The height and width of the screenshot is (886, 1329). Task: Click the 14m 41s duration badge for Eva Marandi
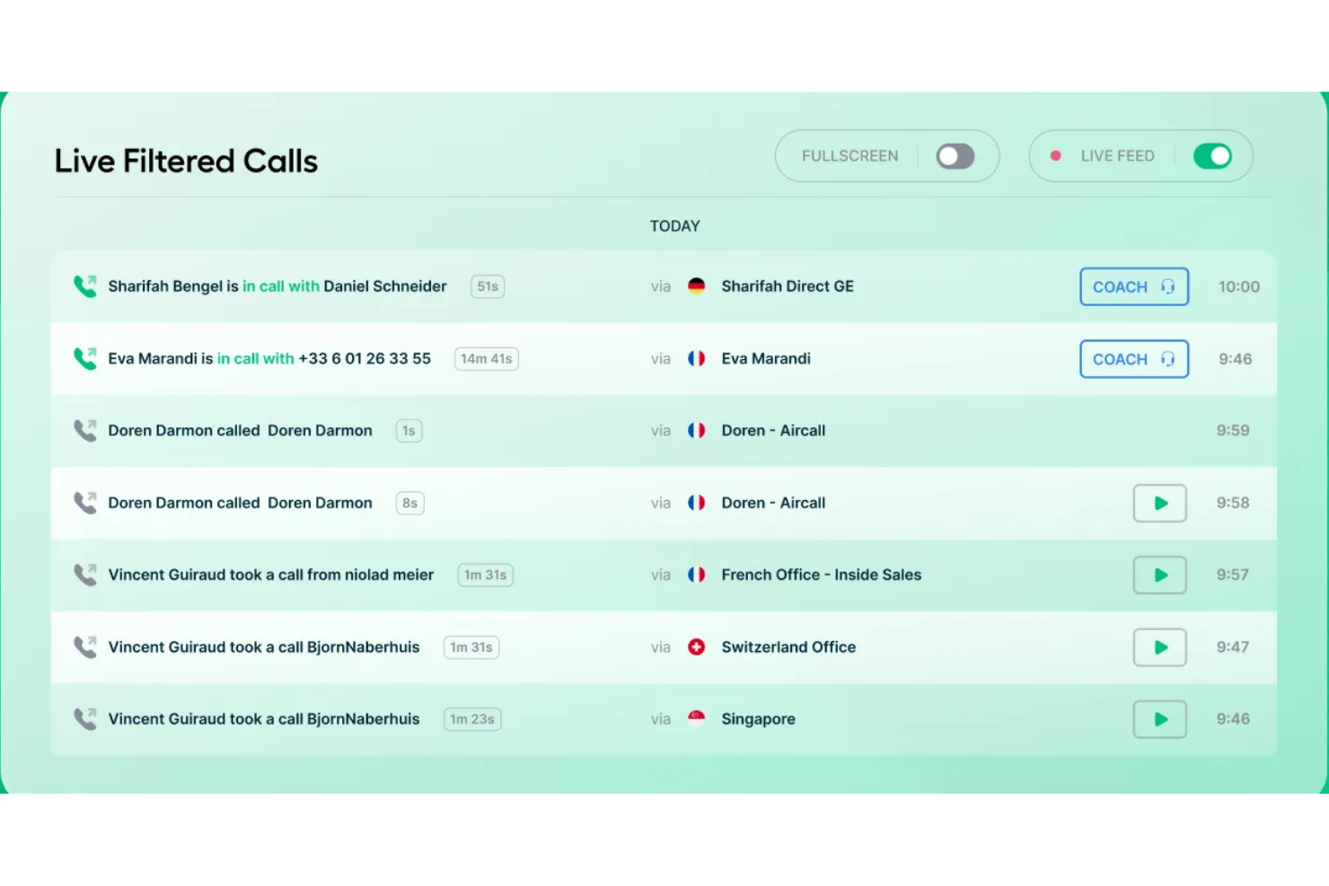pyautogui.click(x=486, y=358)
